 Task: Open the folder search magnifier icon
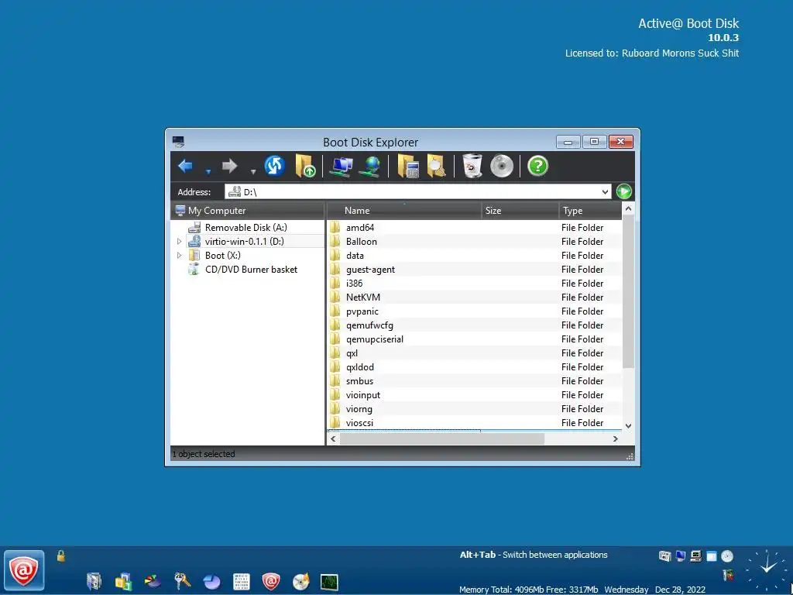437,167
